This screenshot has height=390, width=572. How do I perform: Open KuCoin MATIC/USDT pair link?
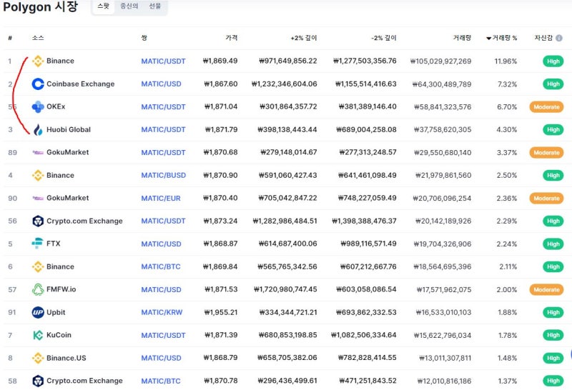[163, 335]
